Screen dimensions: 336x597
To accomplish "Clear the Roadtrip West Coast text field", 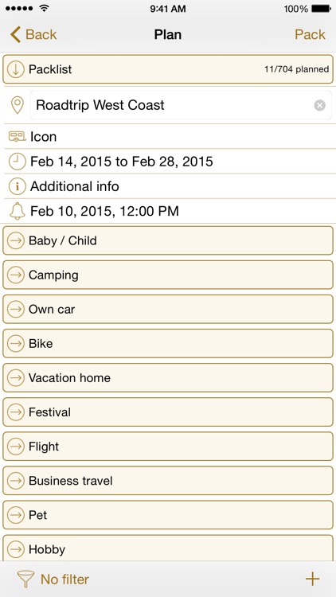I will [319, 105].
